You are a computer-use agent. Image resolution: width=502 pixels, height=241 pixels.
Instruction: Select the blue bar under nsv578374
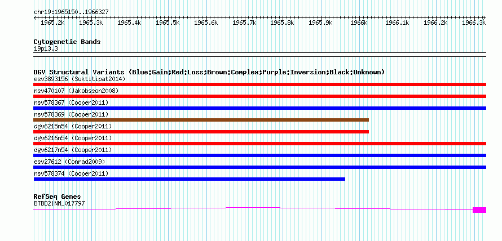coord(189,179)
